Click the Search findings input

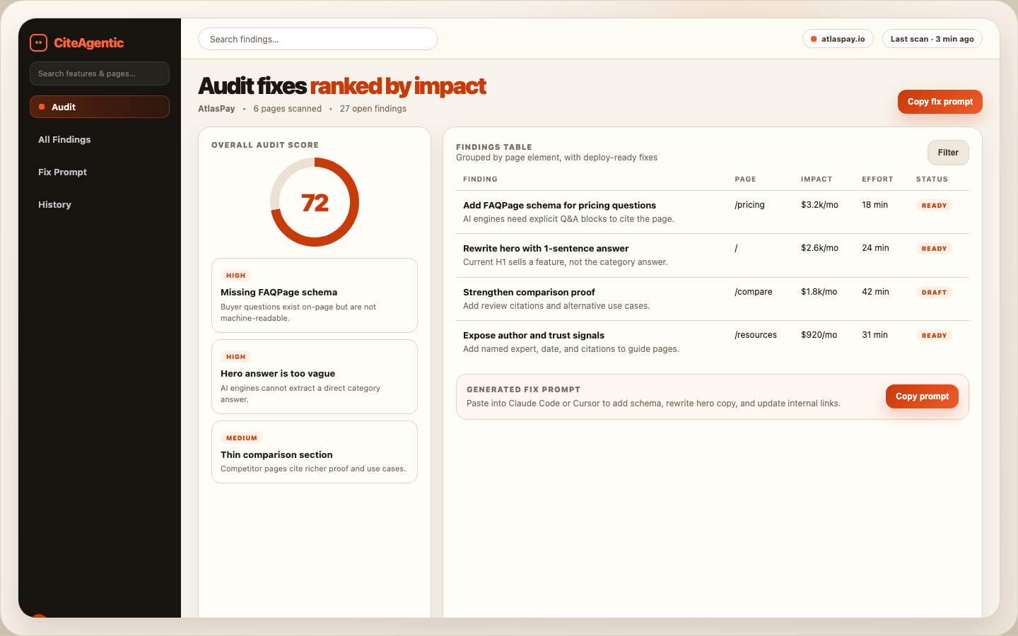pos(318,39)
